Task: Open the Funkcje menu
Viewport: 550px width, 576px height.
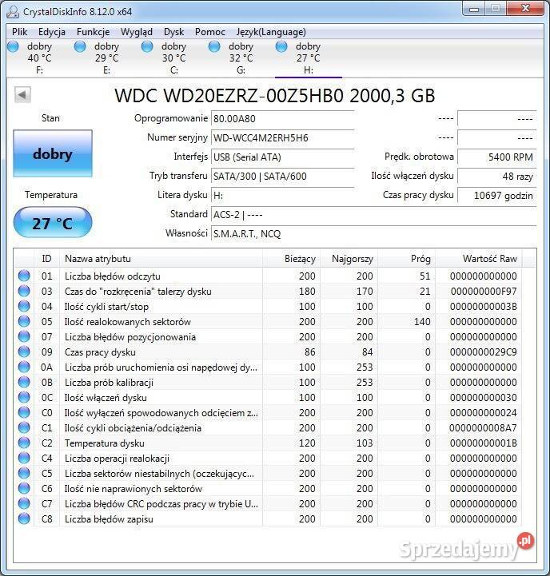Action: pos(93,32)
